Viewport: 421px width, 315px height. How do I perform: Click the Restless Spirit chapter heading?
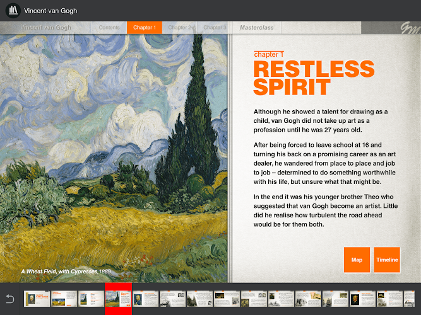click(313, 77)
